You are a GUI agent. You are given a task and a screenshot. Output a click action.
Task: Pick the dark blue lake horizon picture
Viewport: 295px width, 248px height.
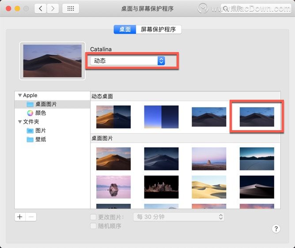(x=257, y=159)
